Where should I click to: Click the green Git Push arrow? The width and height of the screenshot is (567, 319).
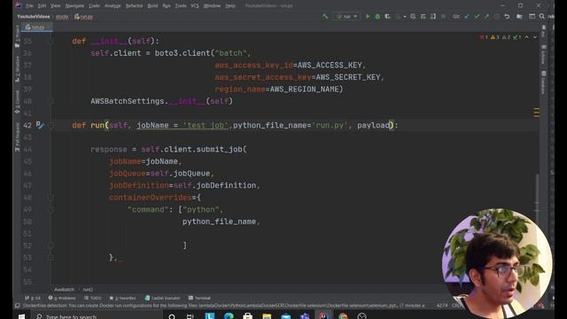pos(486,17)
